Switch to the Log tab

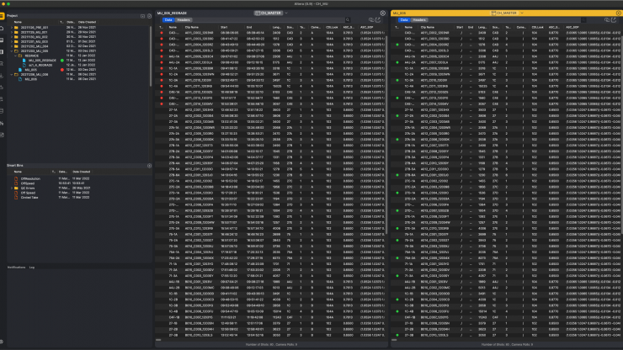(x=32, y=267)
